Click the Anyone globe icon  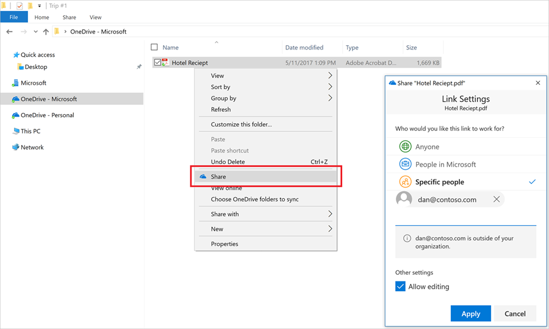[x=405, y=146]
